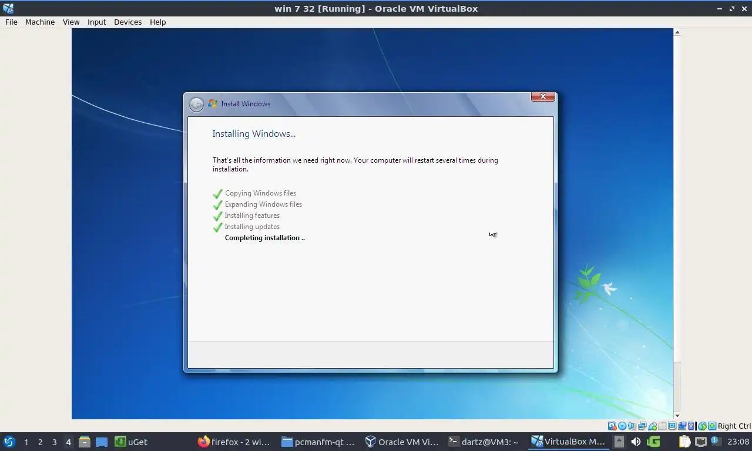This screenshot has width=752, height=451.
Task: Click the display status icon
Action: pyautogui.click(x=672, y=426)
